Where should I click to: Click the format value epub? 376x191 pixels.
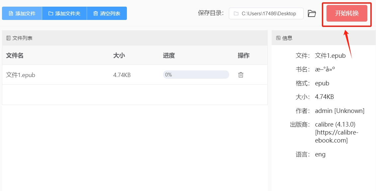pyautogui.click(x=322, y=83)
